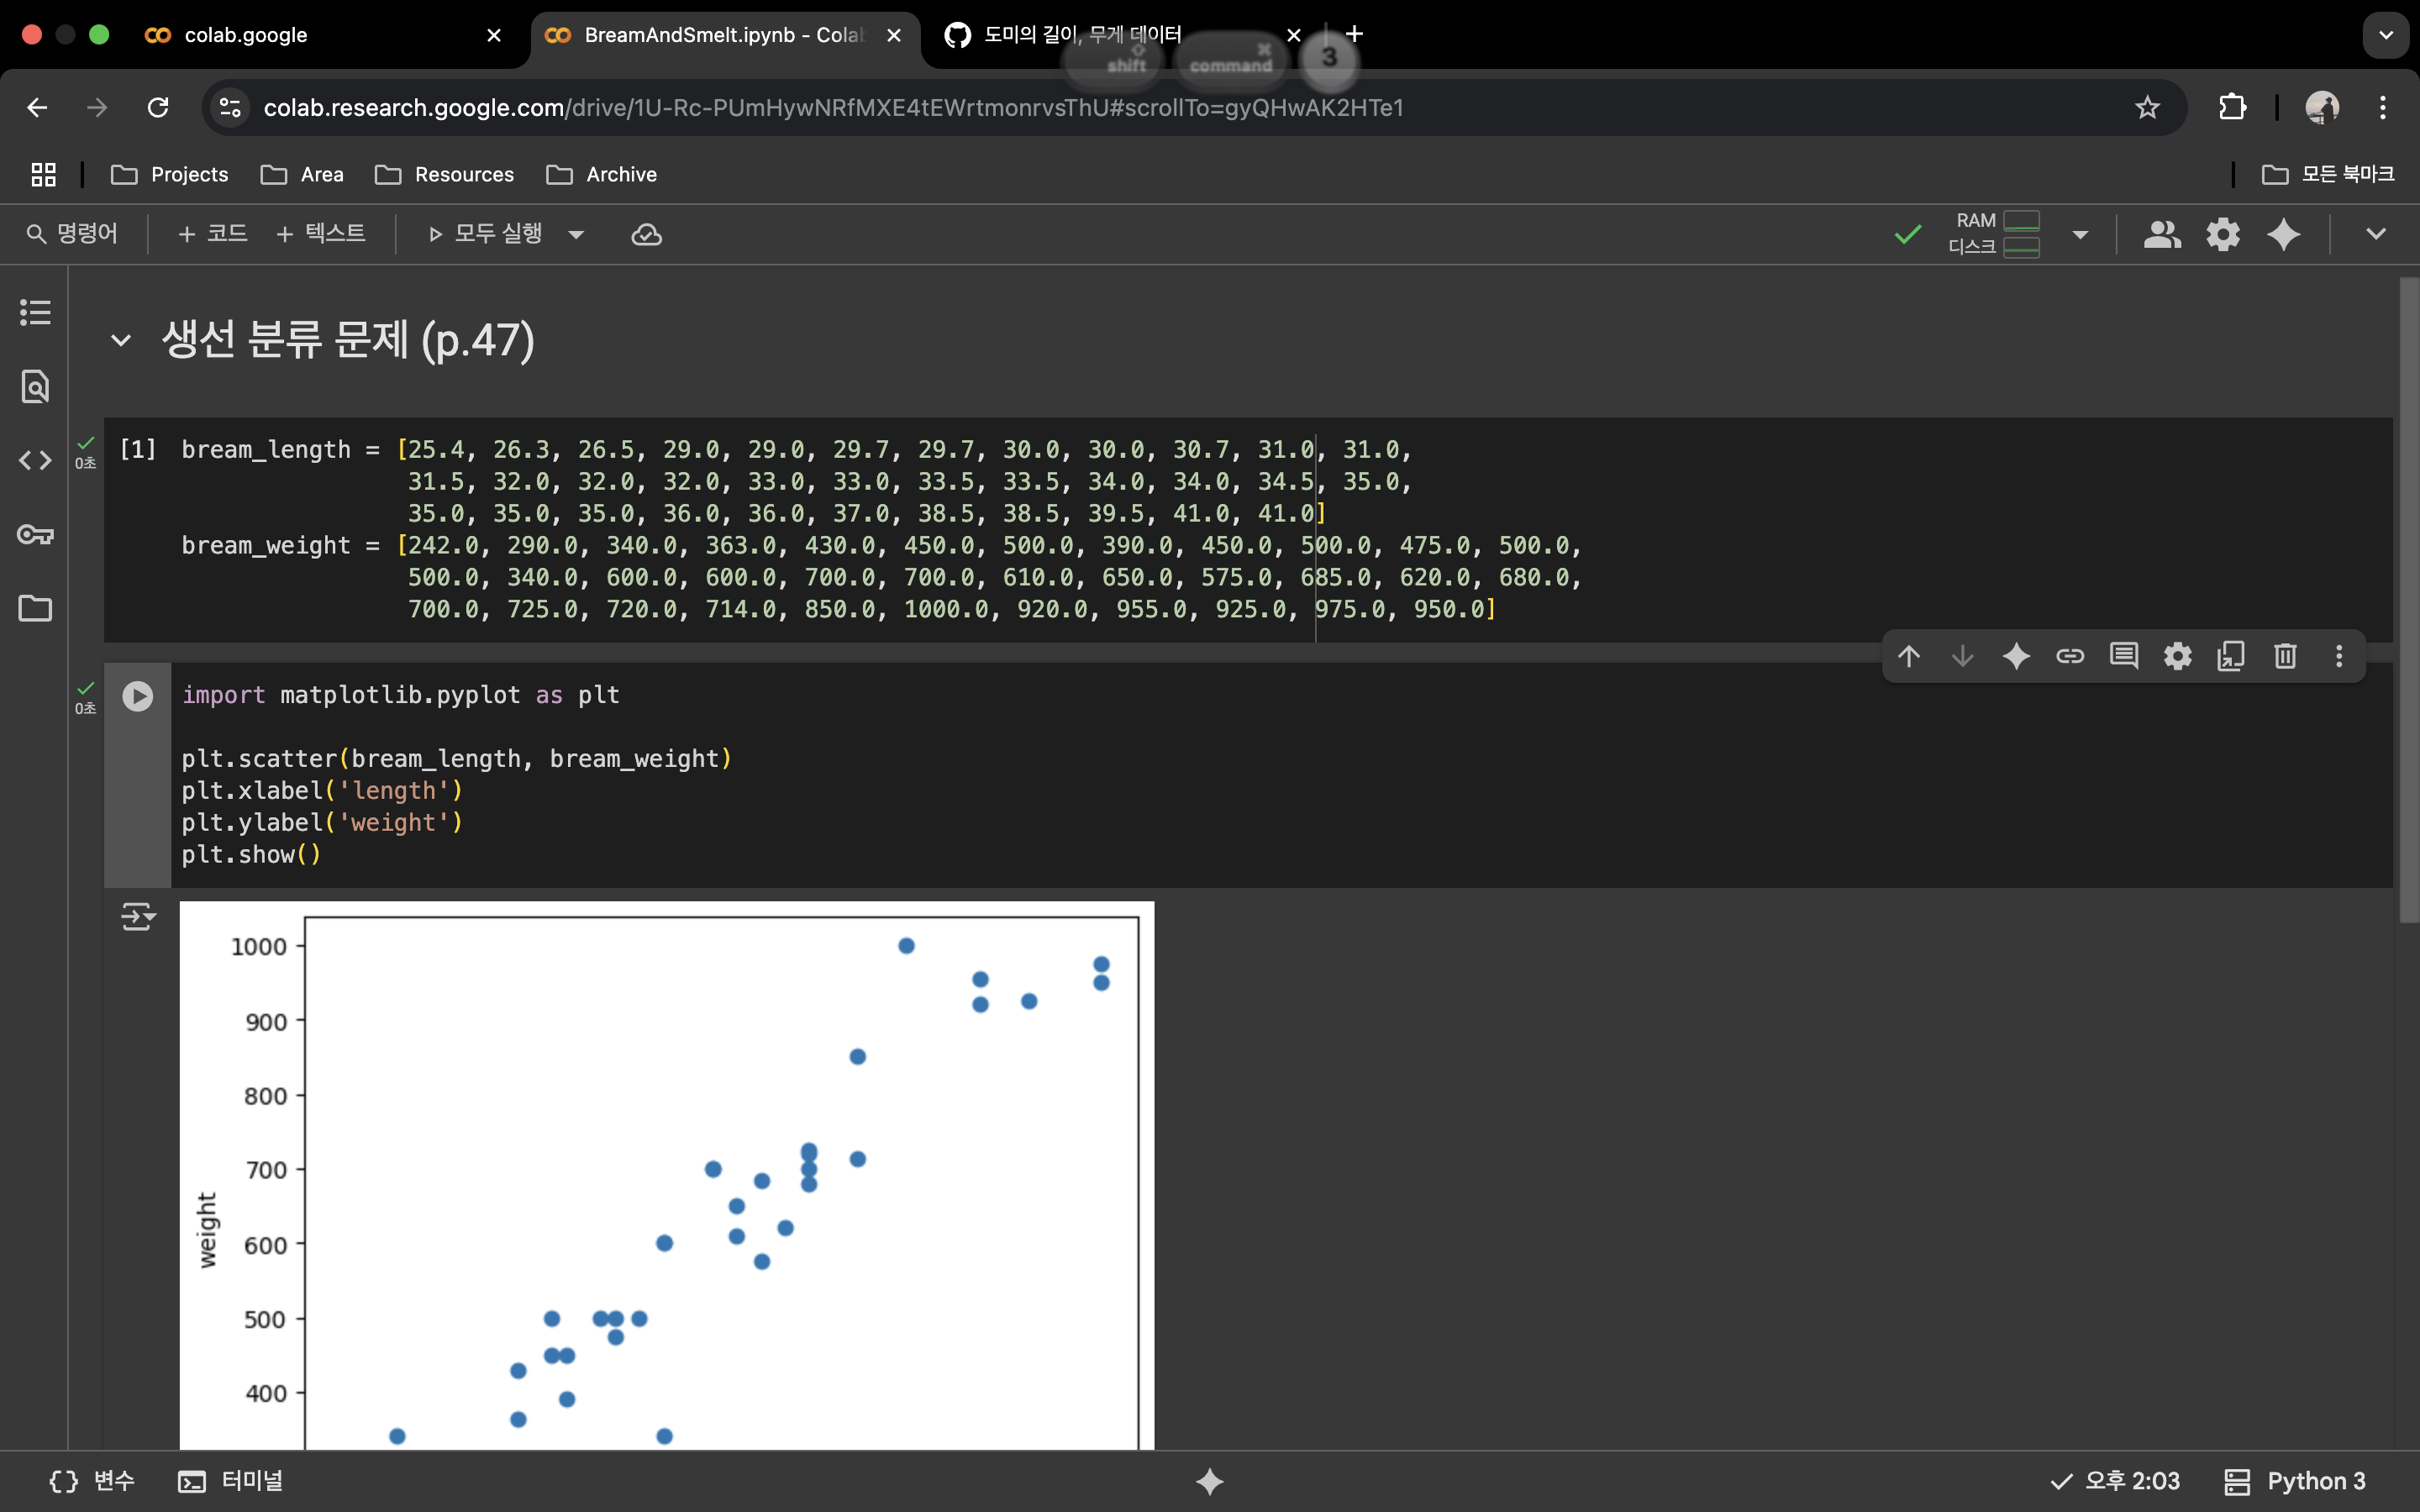Click the notebook vertical scrollbar
Viewport: 2420px width, 1512px height.
click(2408, 600)
